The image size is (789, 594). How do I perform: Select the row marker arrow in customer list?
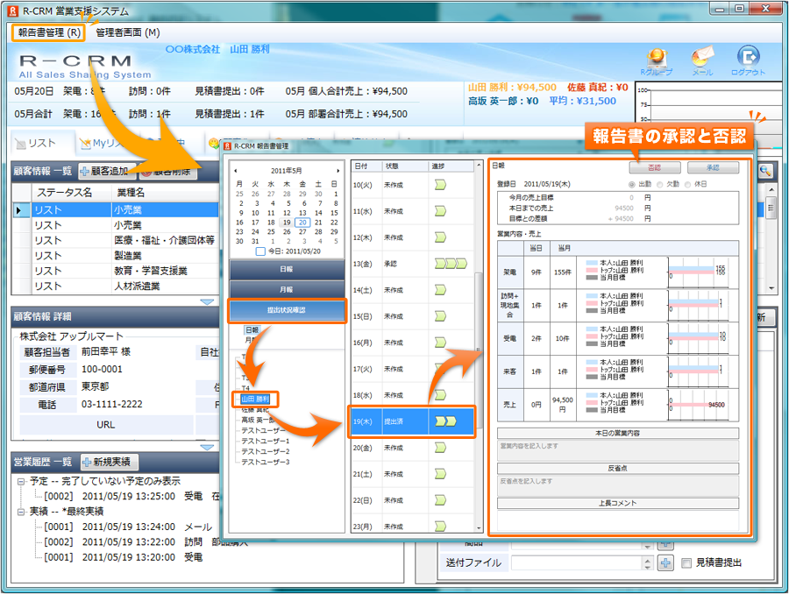click(19, 210)
